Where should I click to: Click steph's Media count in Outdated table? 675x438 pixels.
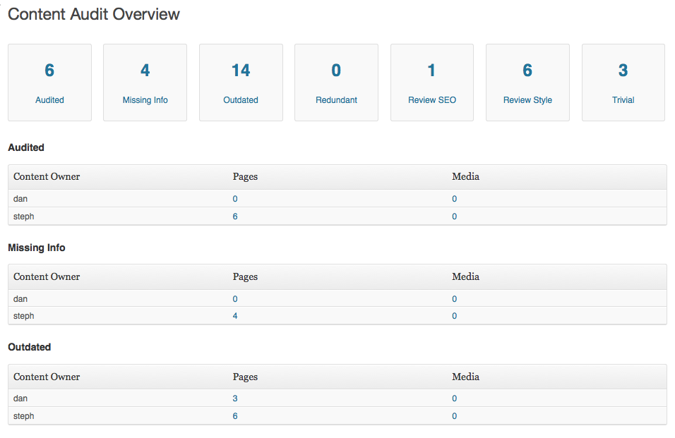(455, 416)
